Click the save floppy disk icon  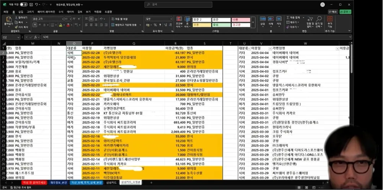[31, 4]
